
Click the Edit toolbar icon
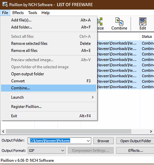tap(143, 24)
